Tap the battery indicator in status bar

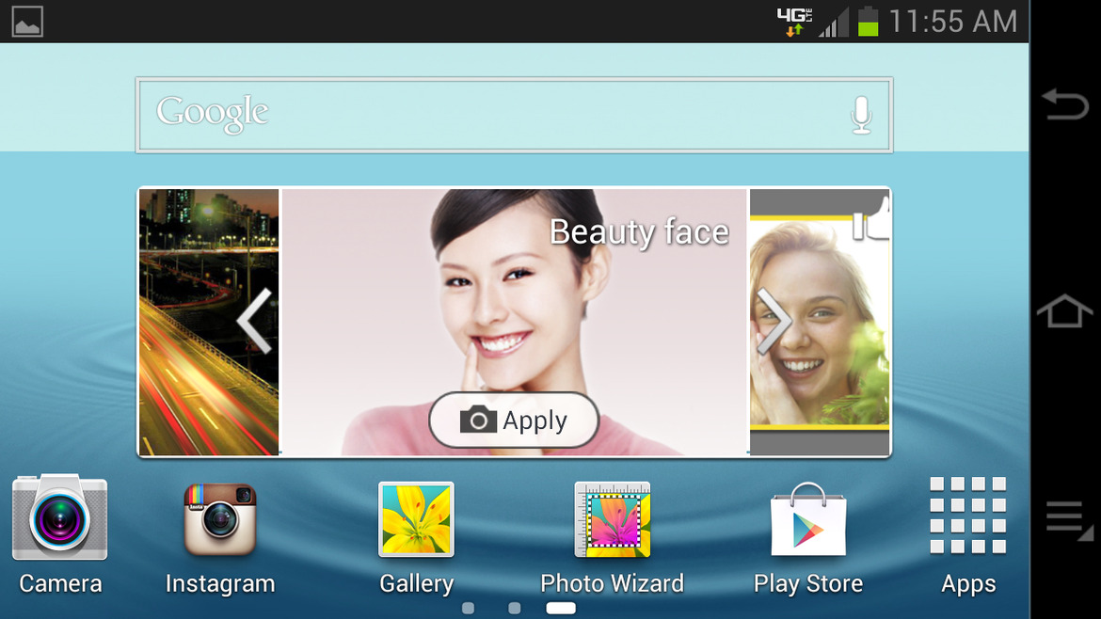(x=868, y=22)
